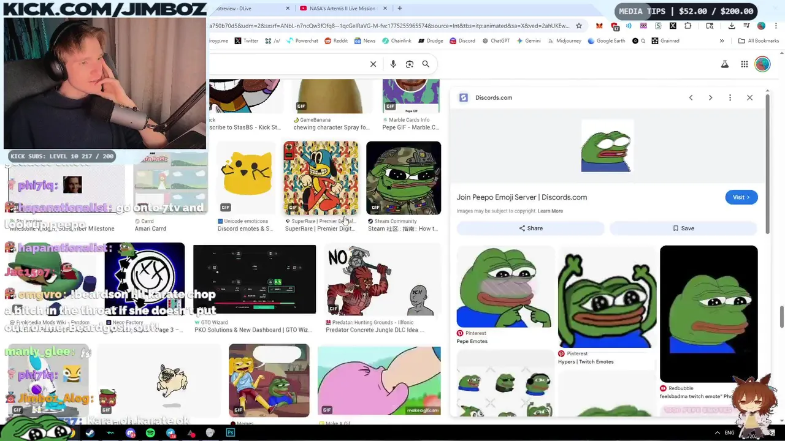The image size is (785, 441).
Task: Open the Drudge bookmark
Action: tap(431, 41)
